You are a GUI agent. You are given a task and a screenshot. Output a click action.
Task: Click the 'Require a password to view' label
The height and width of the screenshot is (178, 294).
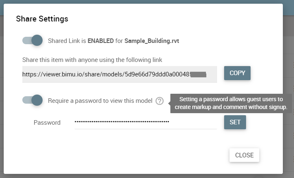(100, 101)
